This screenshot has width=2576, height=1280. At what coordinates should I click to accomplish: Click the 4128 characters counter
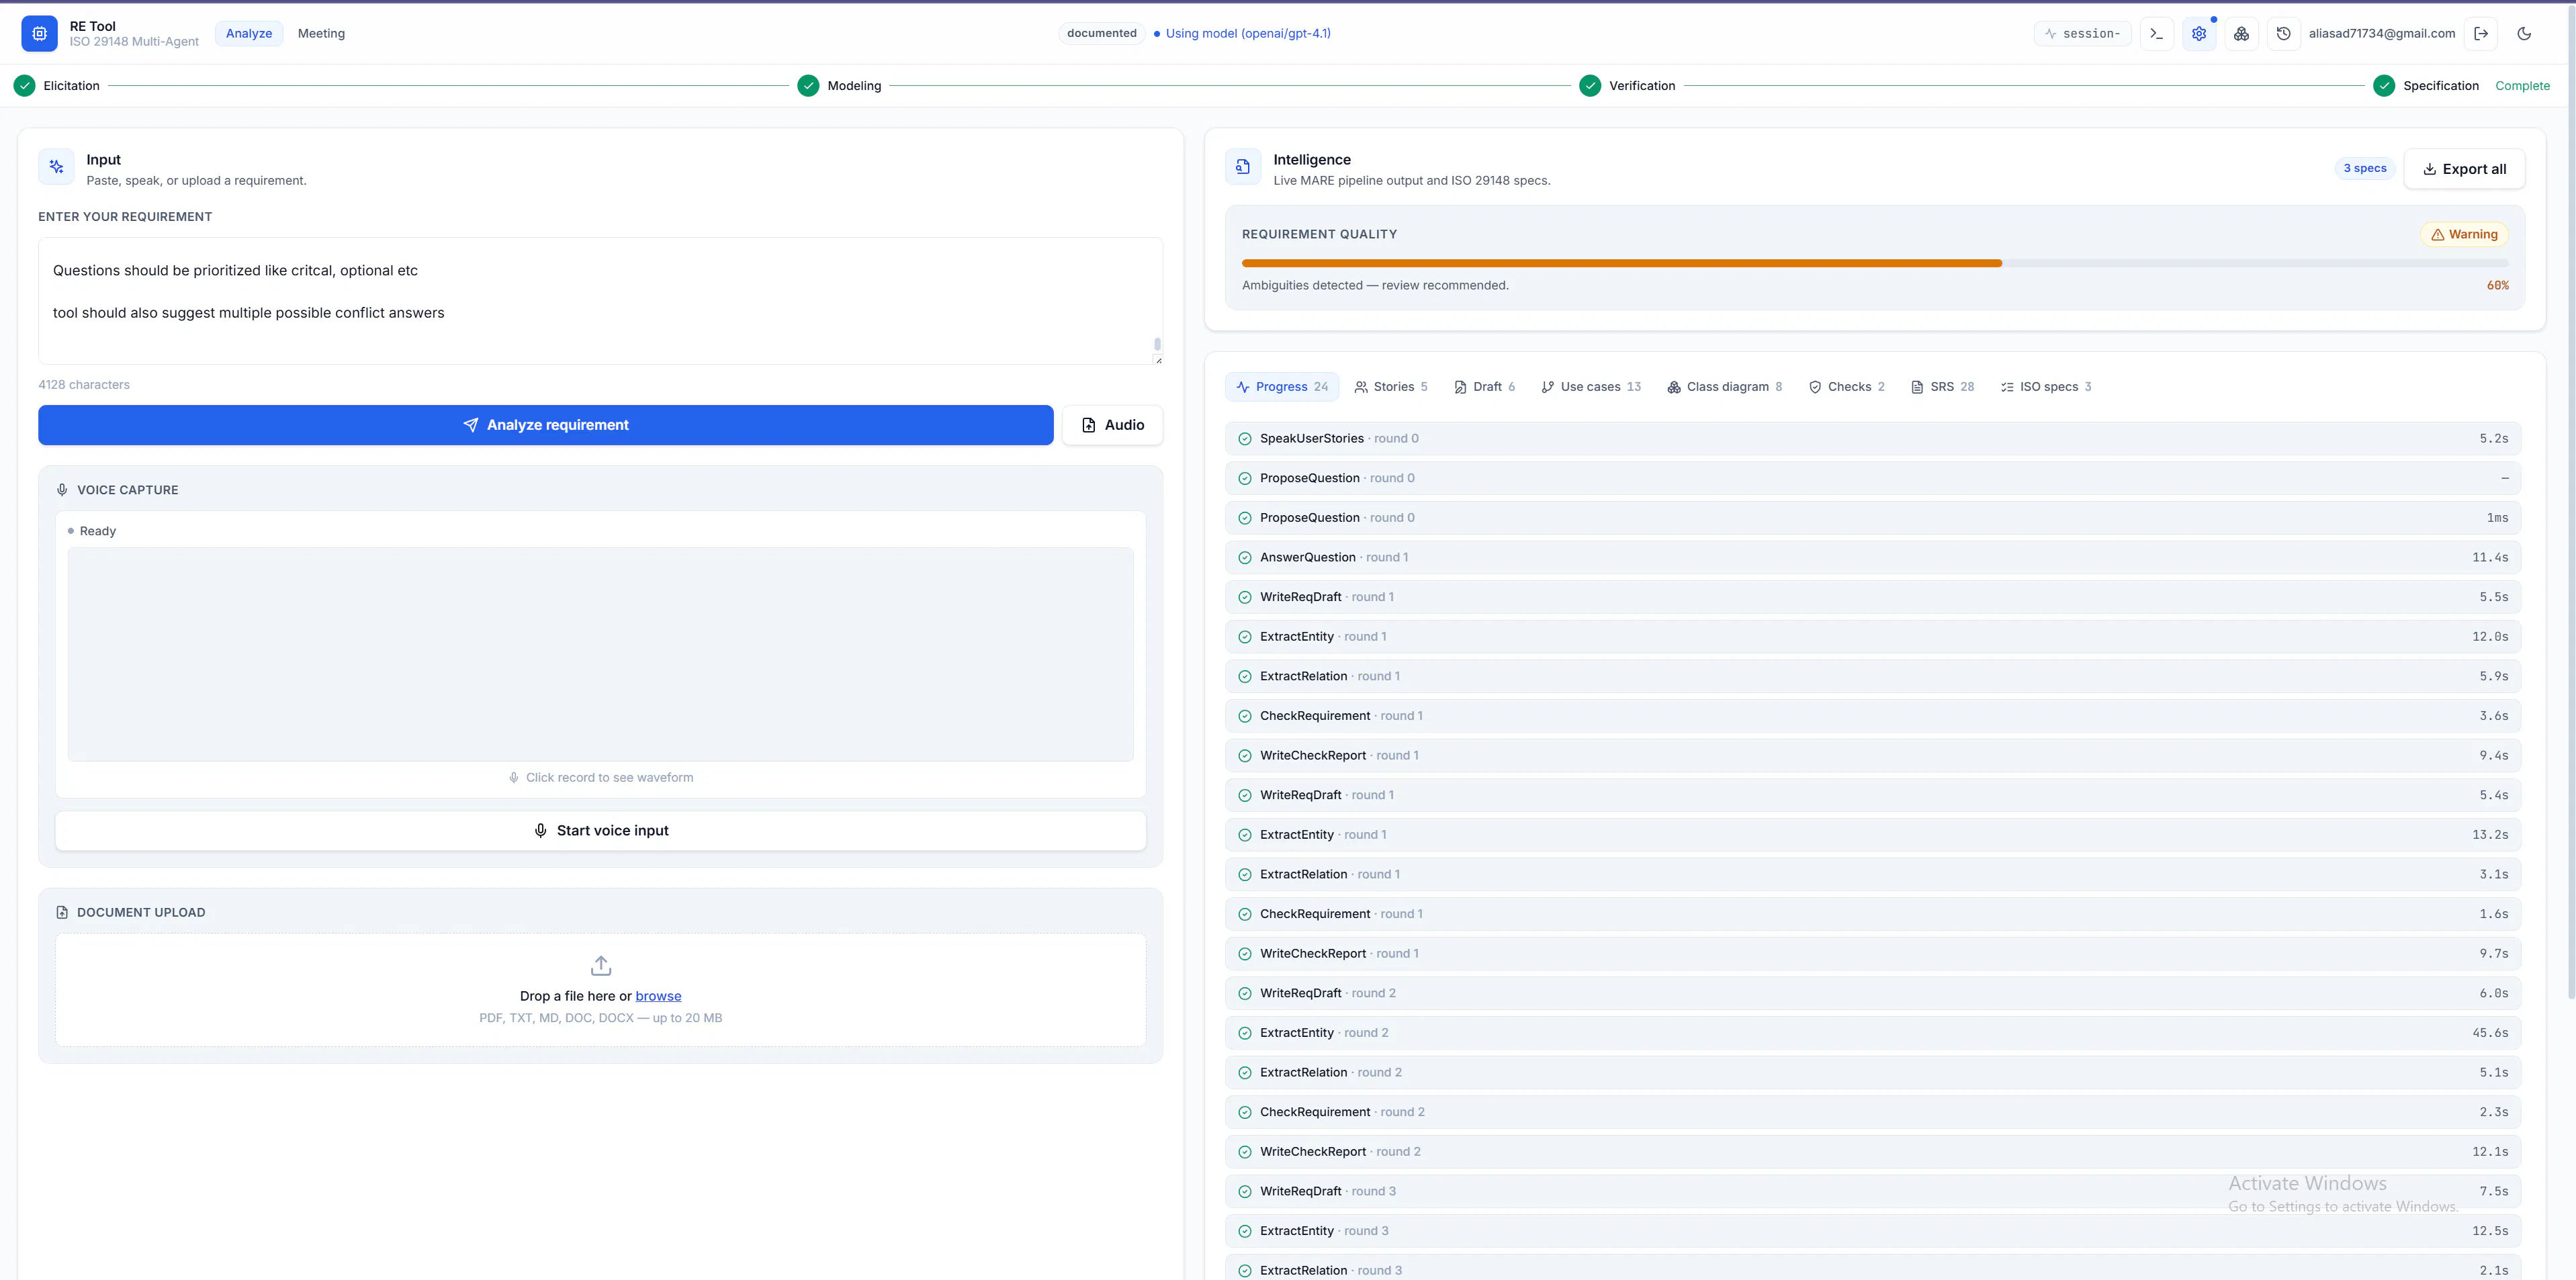tap(84, 385)
